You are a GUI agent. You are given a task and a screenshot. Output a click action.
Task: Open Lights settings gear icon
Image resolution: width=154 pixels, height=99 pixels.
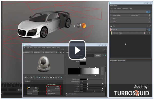tap(149, 22)
